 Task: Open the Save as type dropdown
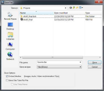tap(80, 67)
